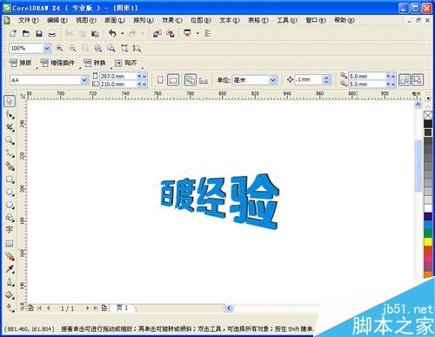Select the Text tool (字) in the toolbox

[x=10, y=230]
